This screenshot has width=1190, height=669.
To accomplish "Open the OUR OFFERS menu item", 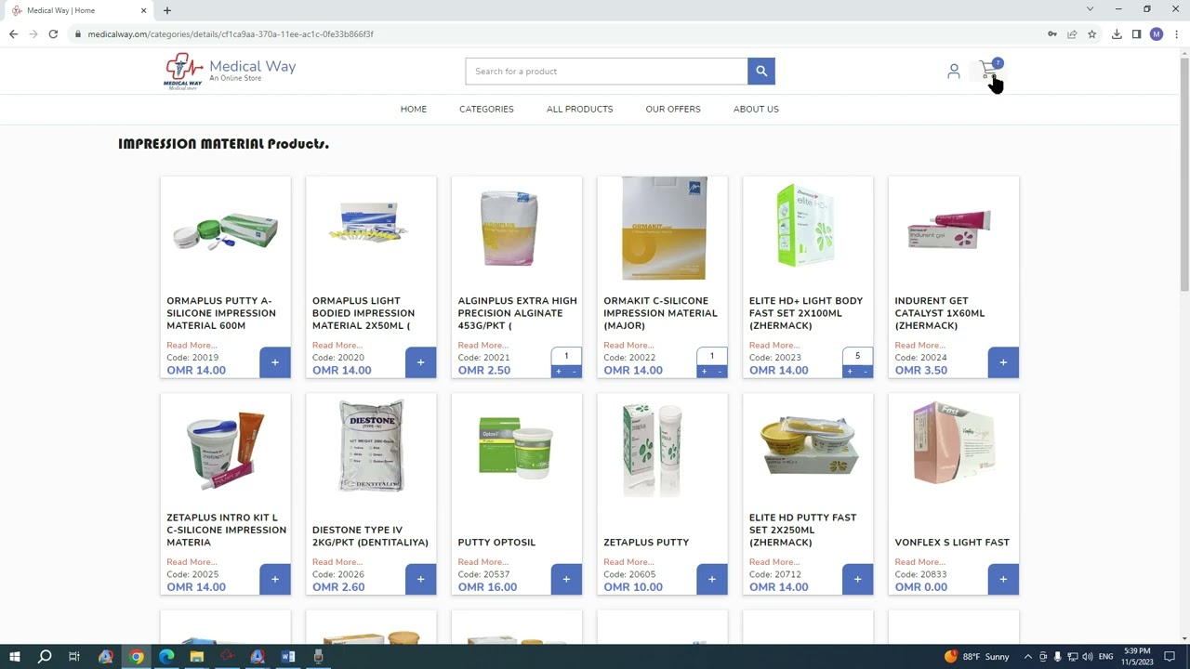I will 673,109.
